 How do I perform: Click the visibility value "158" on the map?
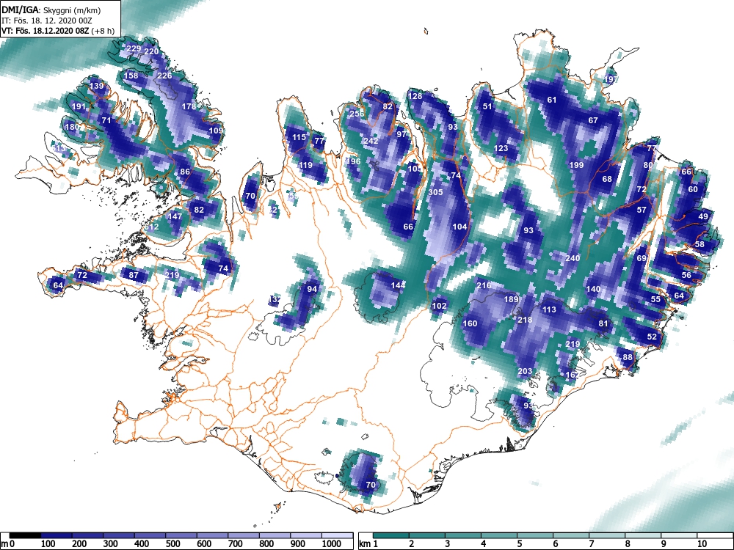[x=131, y=76]
